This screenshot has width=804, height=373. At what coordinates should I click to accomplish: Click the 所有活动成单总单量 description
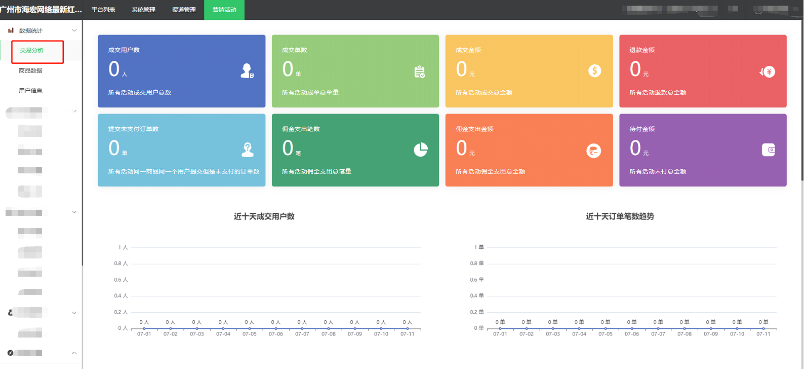(x=310, y=93)
